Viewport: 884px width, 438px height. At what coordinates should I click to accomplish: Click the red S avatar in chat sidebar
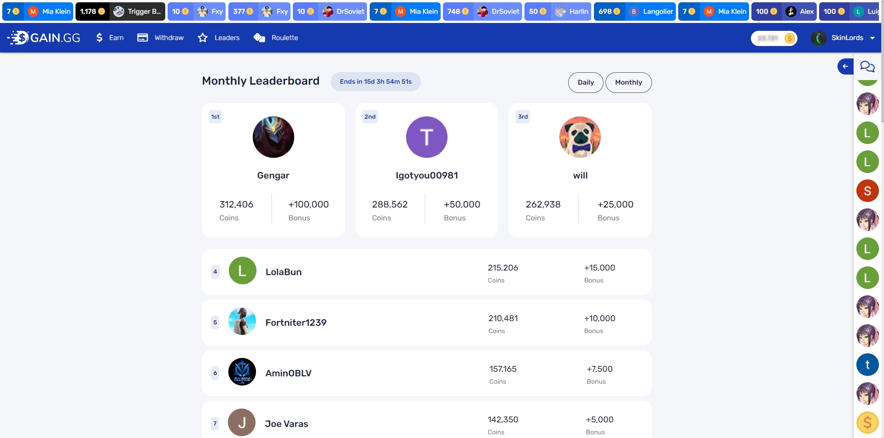pyautogui.click(x=867, y=190)
